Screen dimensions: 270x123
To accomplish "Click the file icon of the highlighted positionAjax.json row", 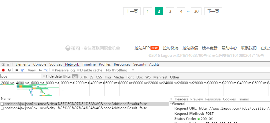I will 2,104.
